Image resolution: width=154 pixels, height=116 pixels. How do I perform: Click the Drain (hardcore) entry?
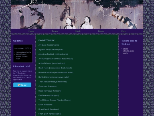[45, 105]
